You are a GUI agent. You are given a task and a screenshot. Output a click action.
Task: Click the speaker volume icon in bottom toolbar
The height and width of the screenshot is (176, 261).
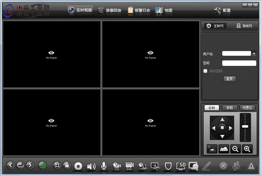point(91,166)
